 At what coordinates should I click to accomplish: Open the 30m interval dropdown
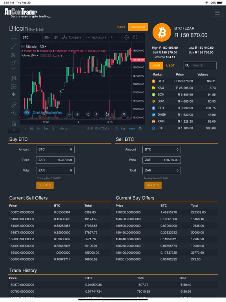click(47, 37)
